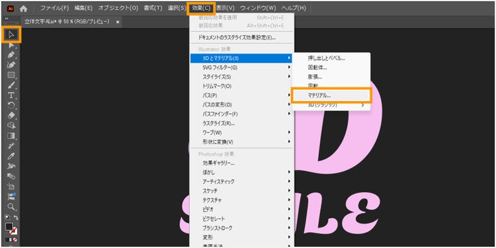Select the Direct Selection tool

[x=11, y=45]
